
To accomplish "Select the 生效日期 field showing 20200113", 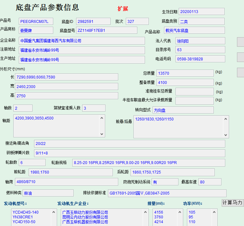I will click(201, 12).
